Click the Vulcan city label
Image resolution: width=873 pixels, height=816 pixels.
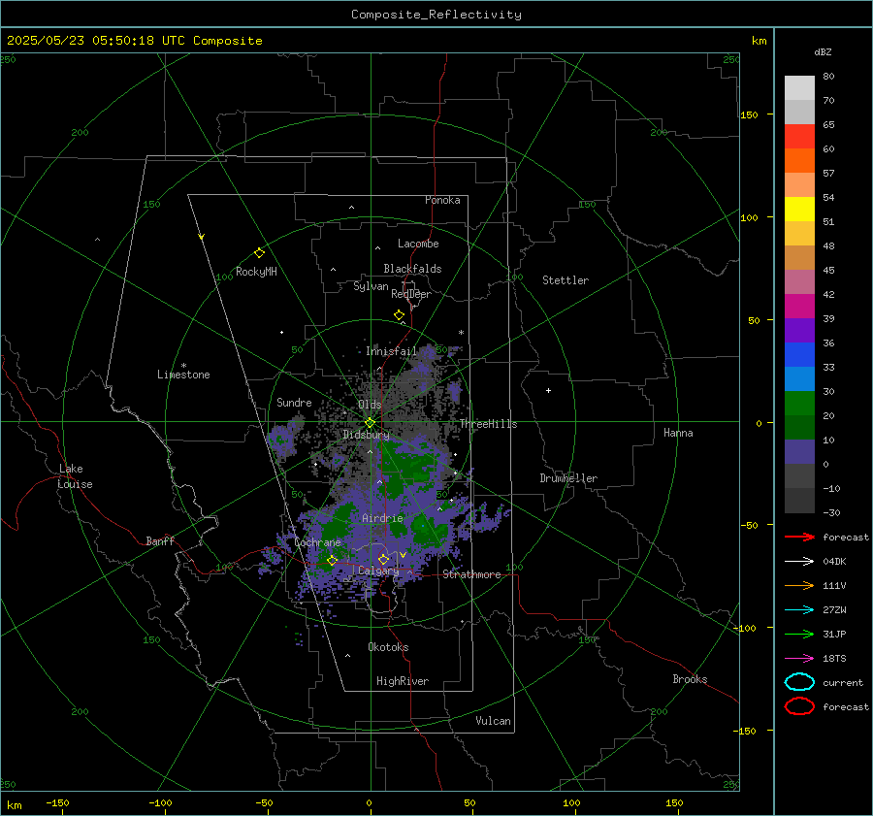[494, 721]
